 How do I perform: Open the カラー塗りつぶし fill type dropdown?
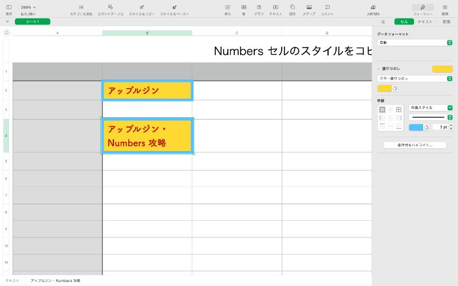pos(414,78)
